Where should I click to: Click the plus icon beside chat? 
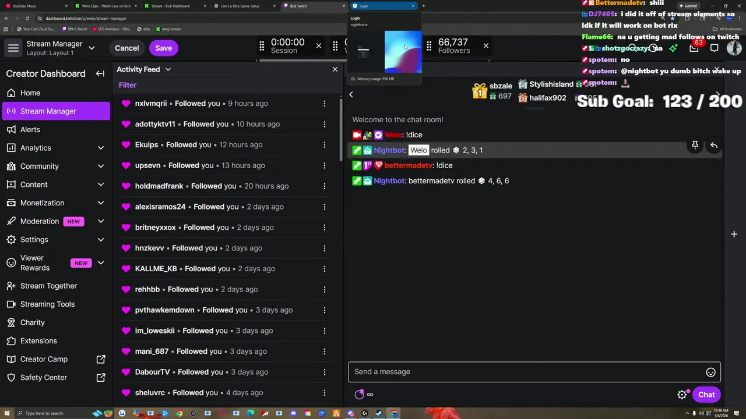[734, 234]
